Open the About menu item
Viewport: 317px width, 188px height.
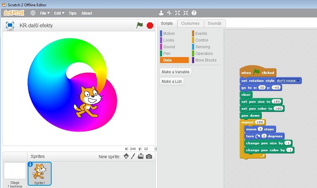[x=87, y=13]
